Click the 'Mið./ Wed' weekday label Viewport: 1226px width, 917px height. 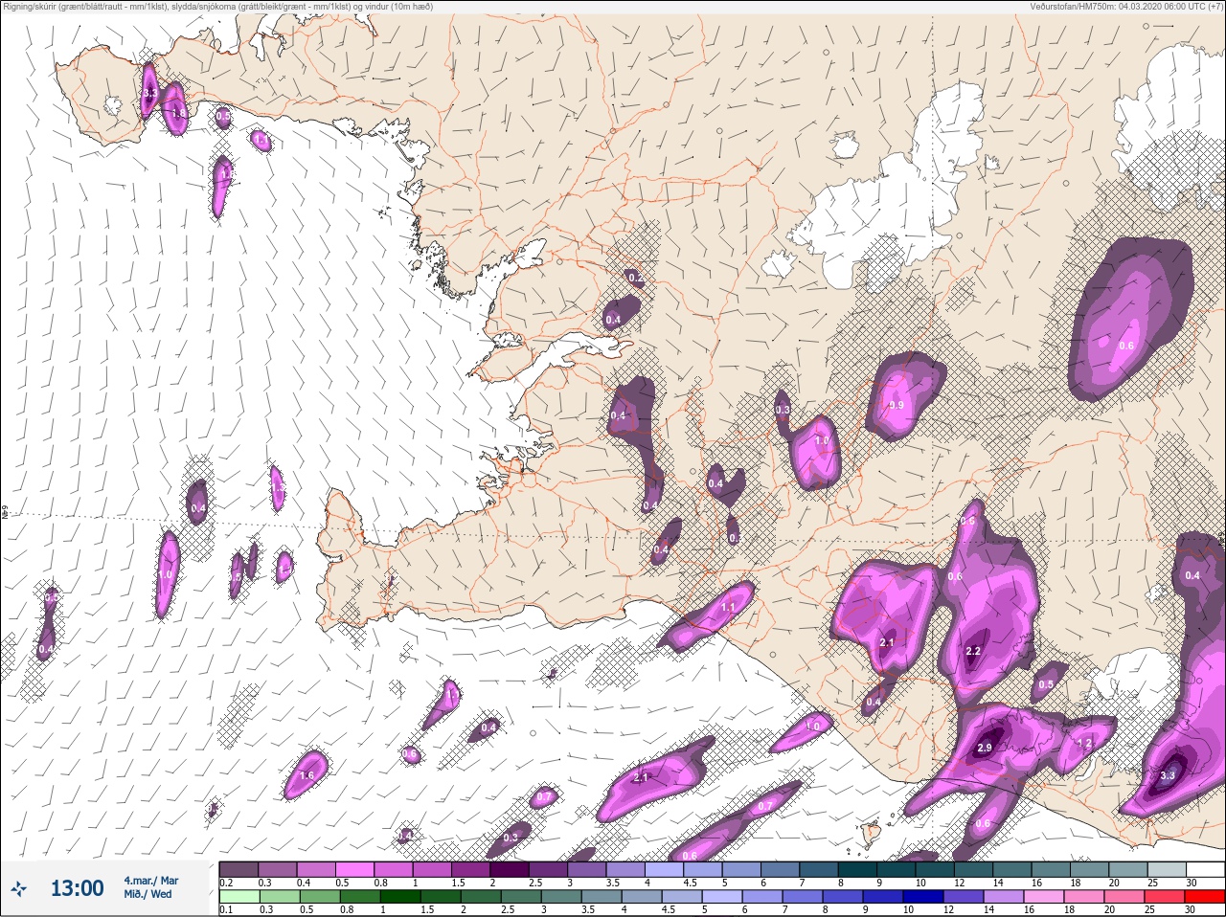(148, 894)
